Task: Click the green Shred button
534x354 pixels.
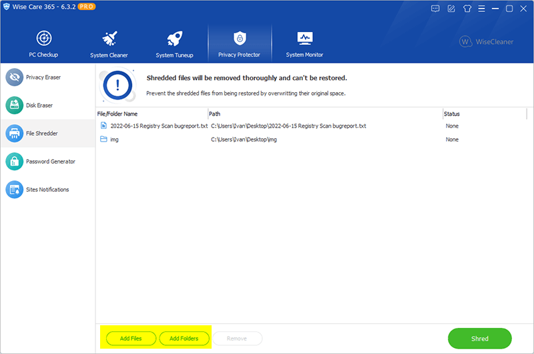Action: coord(479,339)
